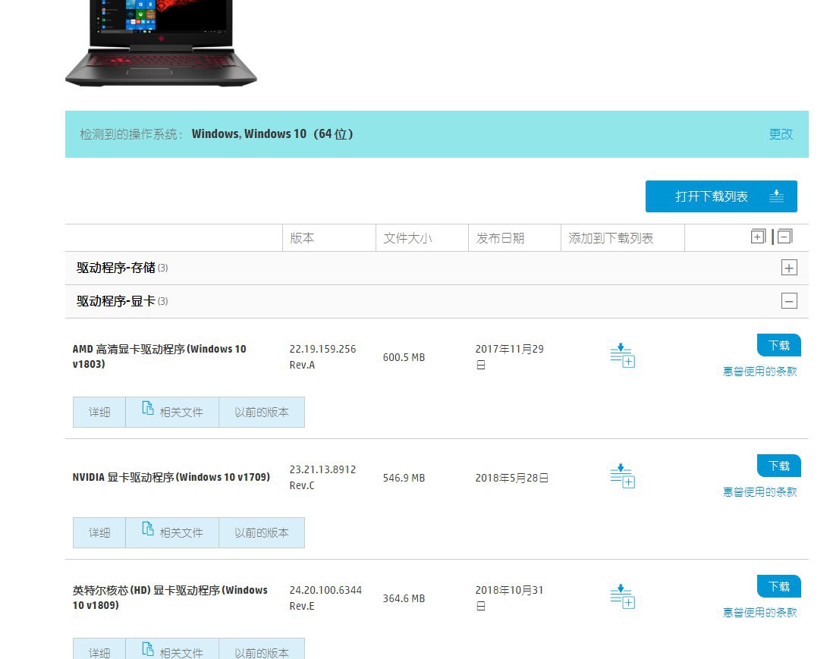Download the NVIDIA graphics driver

click(x=778, y=466)
